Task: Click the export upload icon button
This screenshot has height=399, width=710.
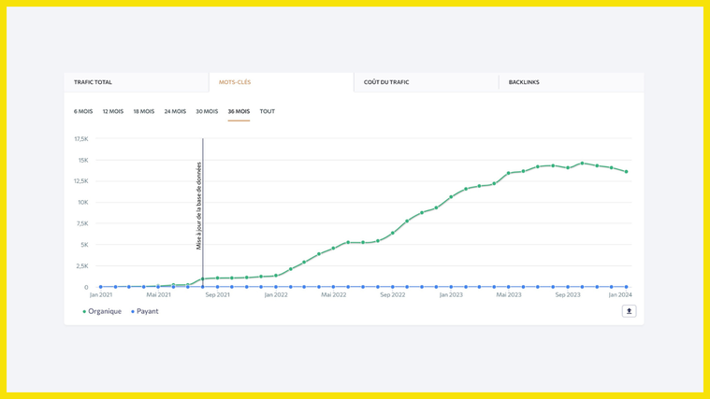Action: tap(629, 311)
